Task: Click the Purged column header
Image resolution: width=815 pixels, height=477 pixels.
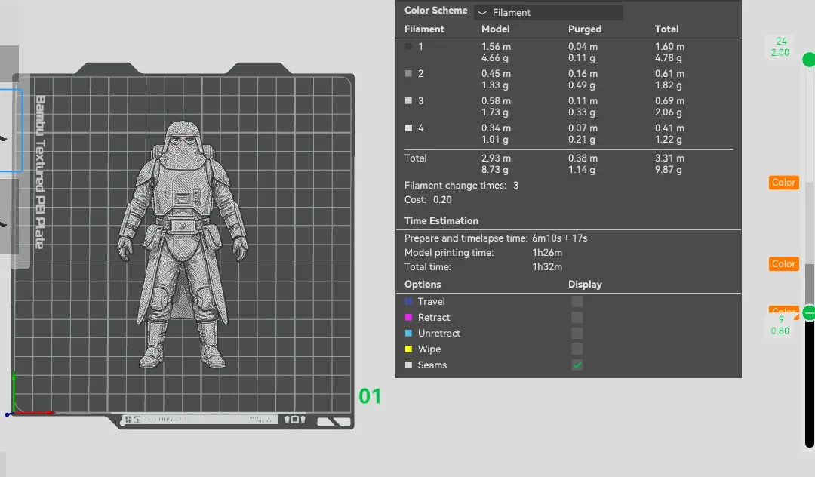Action: click(585, 29)
